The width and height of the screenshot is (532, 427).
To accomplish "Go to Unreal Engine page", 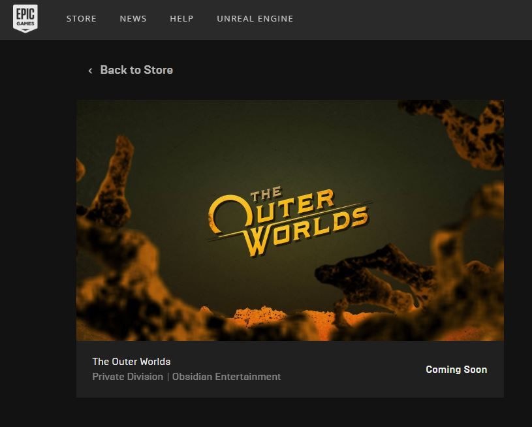I will click(255, 19).
